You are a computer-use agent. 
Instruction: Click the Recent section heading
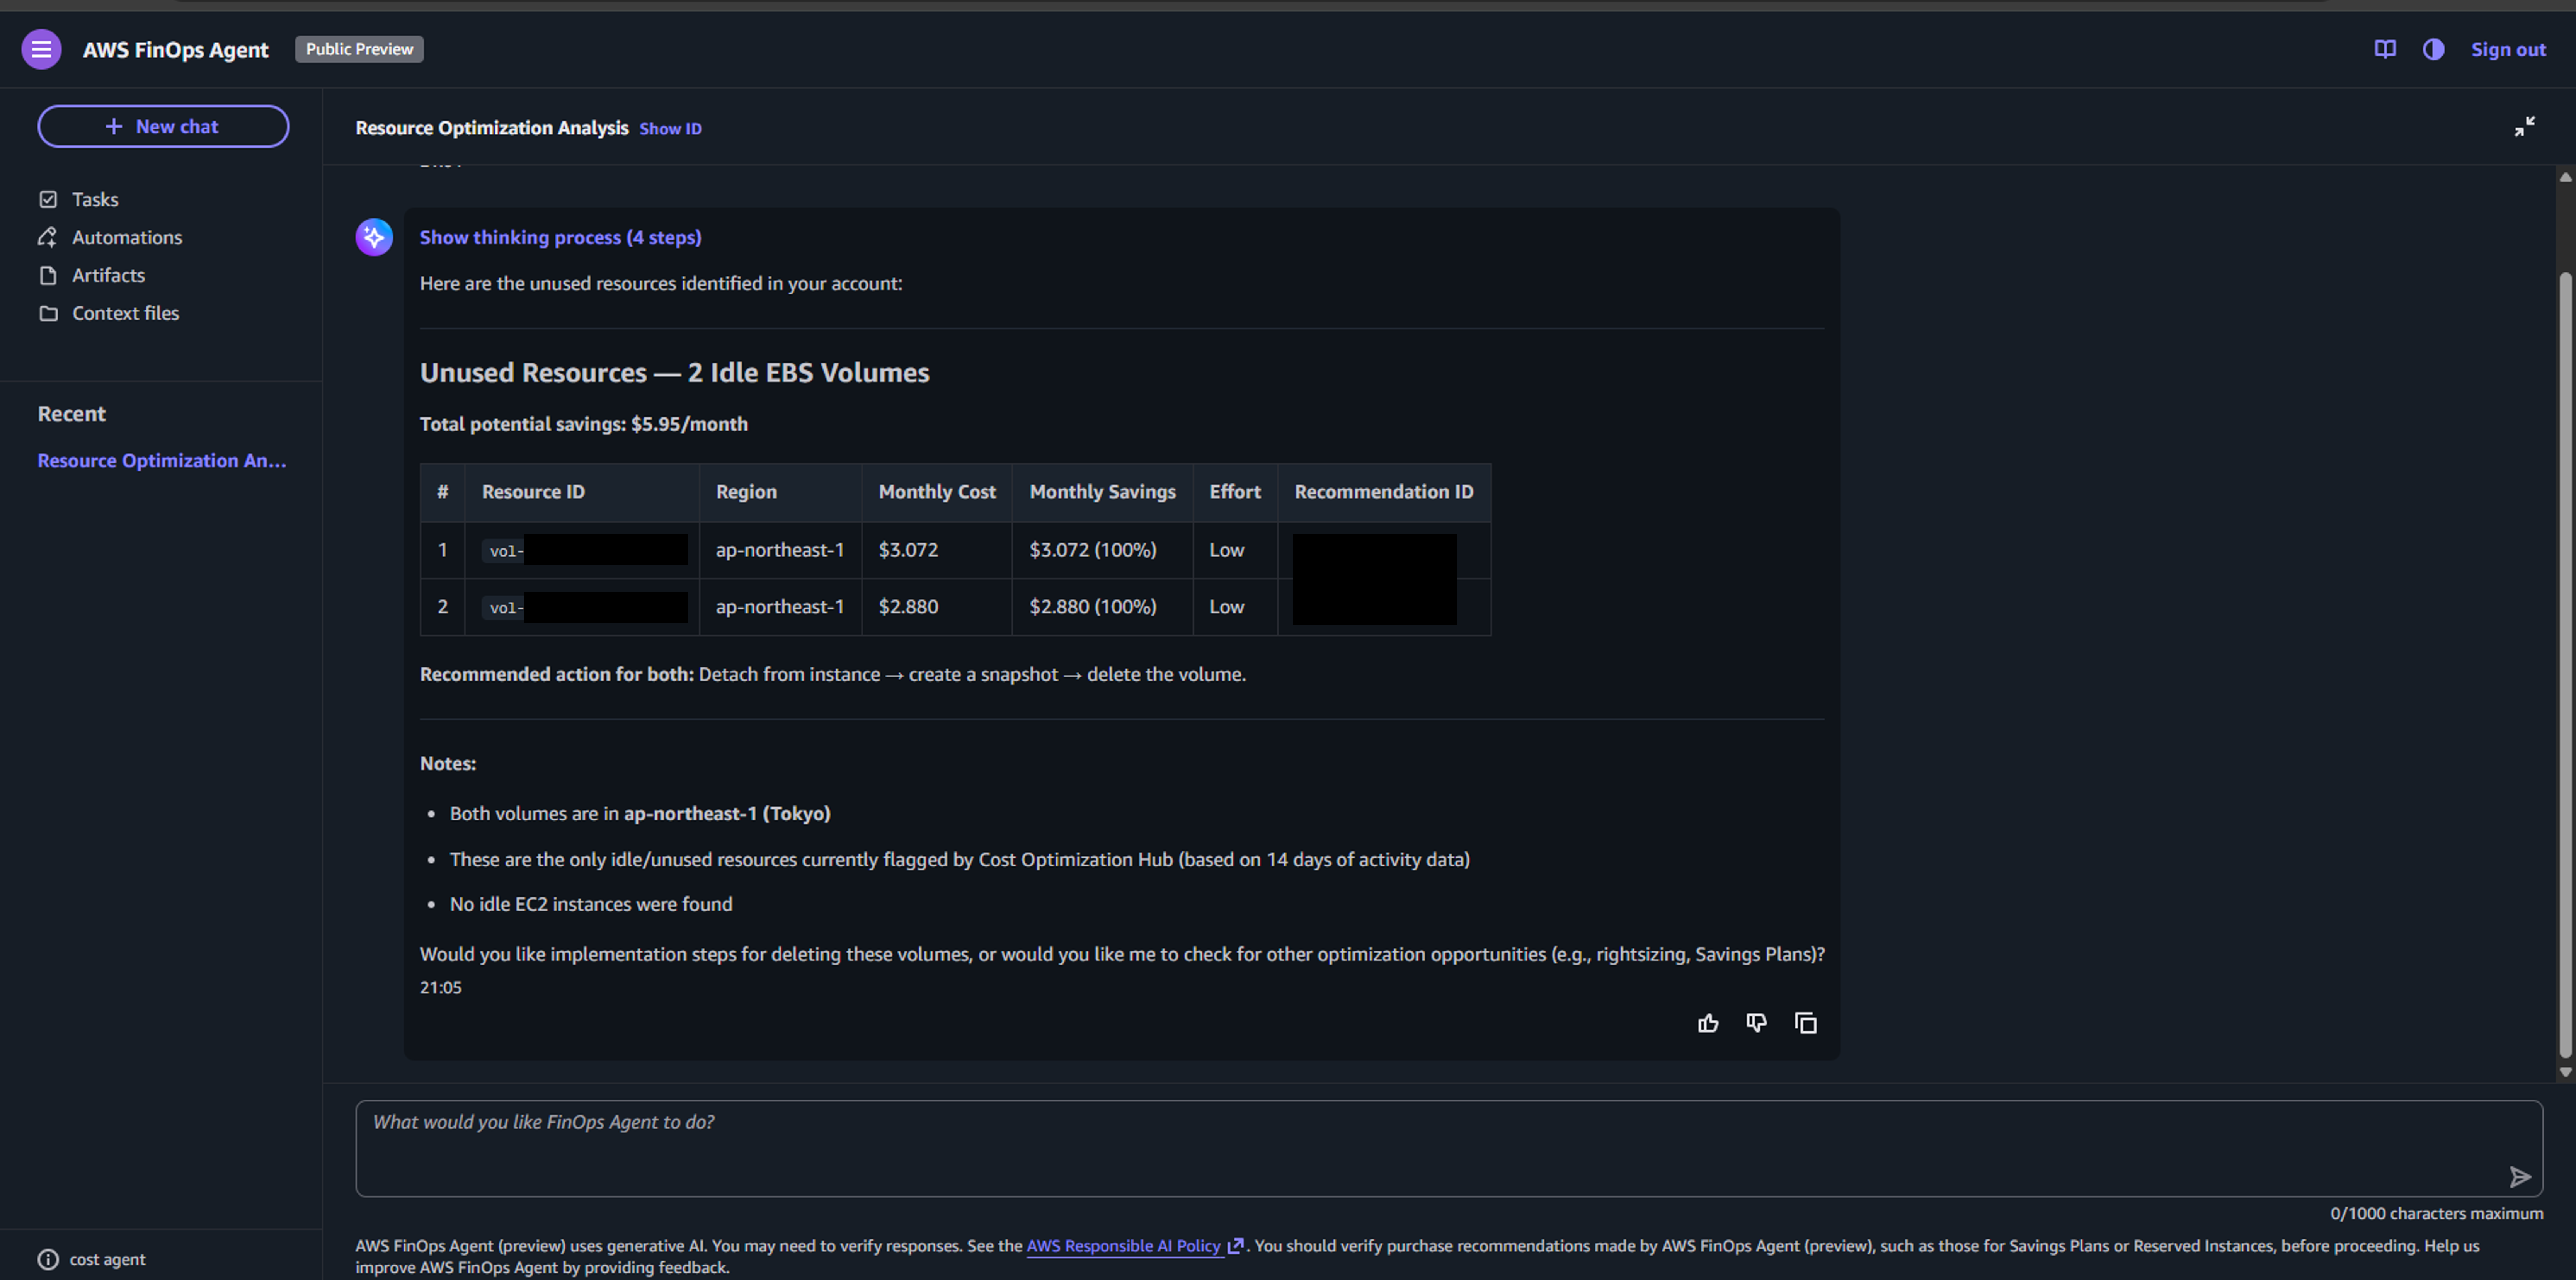[71, 413]
